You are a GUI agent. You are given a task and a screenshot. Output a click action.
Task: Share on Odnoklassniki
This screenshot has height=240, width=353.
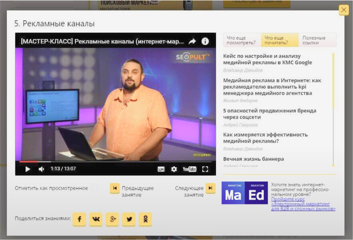pyautogui.click(x=146, y=219)
